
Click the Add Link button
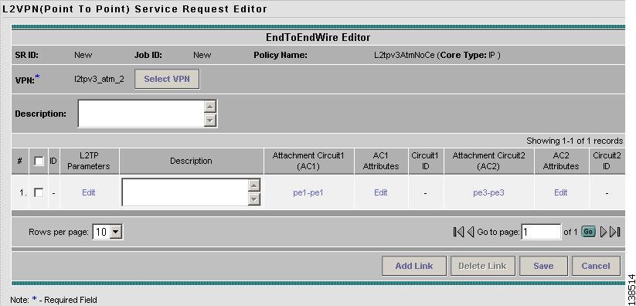click(x=414, y=266)
